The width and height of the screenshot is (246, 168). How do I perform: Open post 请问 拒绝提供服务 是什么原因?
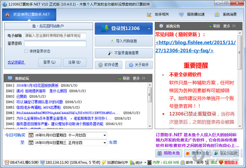pos(41,91)
